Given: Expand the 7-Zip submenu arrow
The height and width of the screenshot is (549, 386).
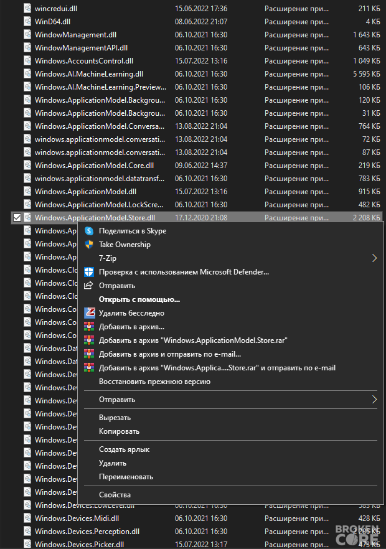Looking at the screenshot, I should click(x=374, y=258).
